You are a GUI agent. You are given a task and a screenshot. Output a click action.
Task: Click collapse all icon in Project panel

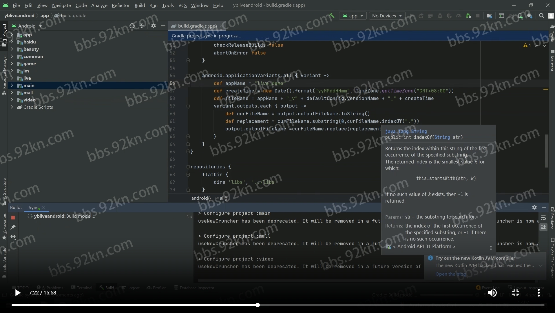pos(142,26)
